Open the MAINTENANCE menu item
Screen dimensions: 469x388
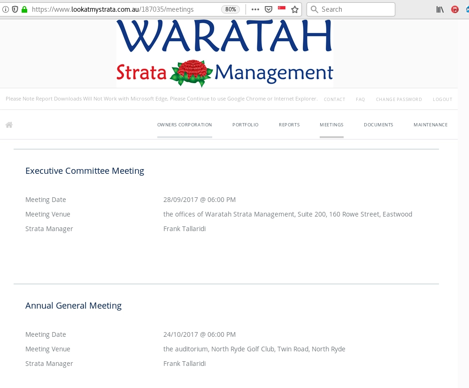pyautogui.click(x=431, y=125)
